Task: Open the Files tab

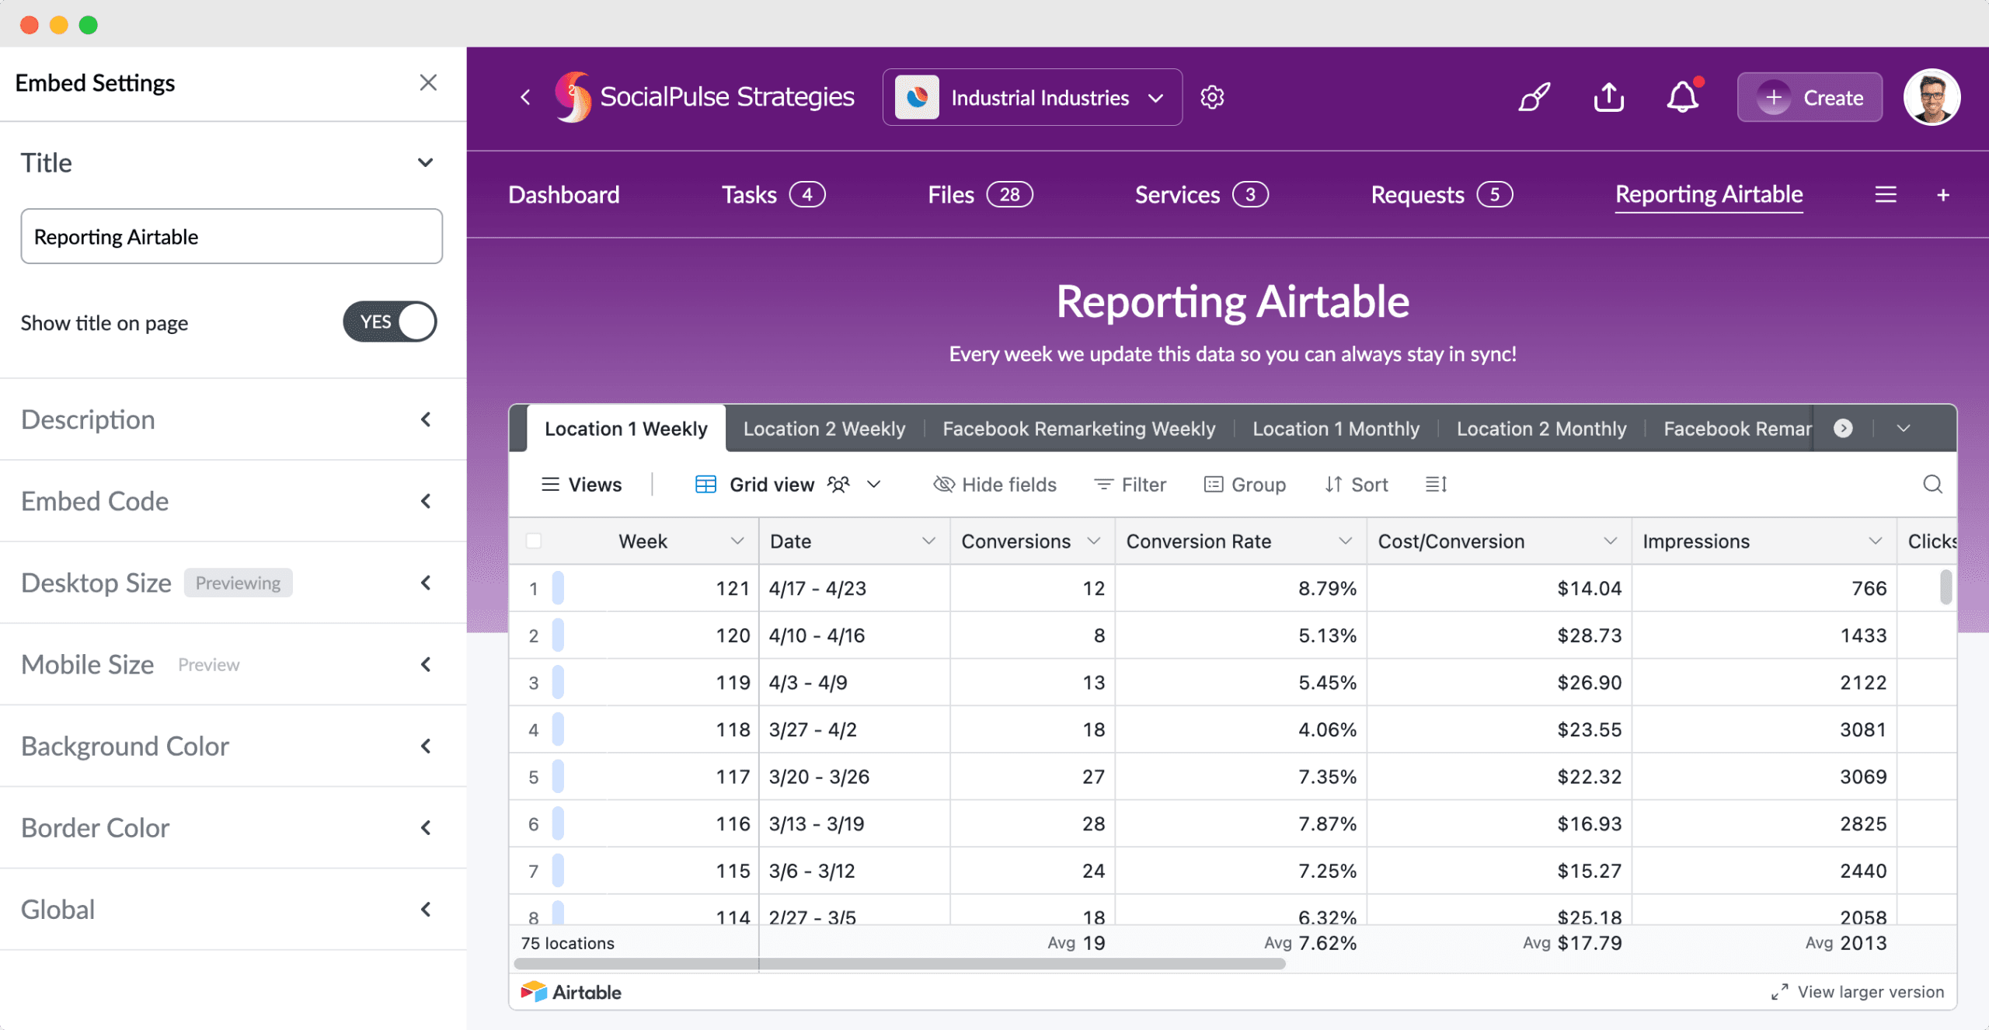Action: click(x=950, y=194)
